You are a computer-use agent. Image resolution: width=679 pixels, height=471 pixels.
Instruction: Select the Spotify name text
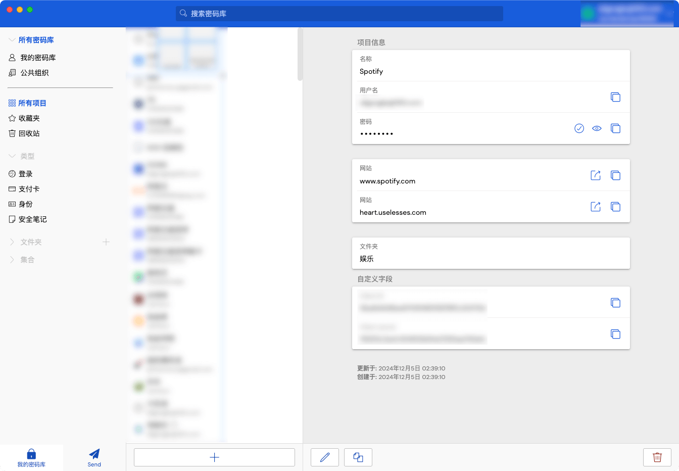[x=371, y=72]
